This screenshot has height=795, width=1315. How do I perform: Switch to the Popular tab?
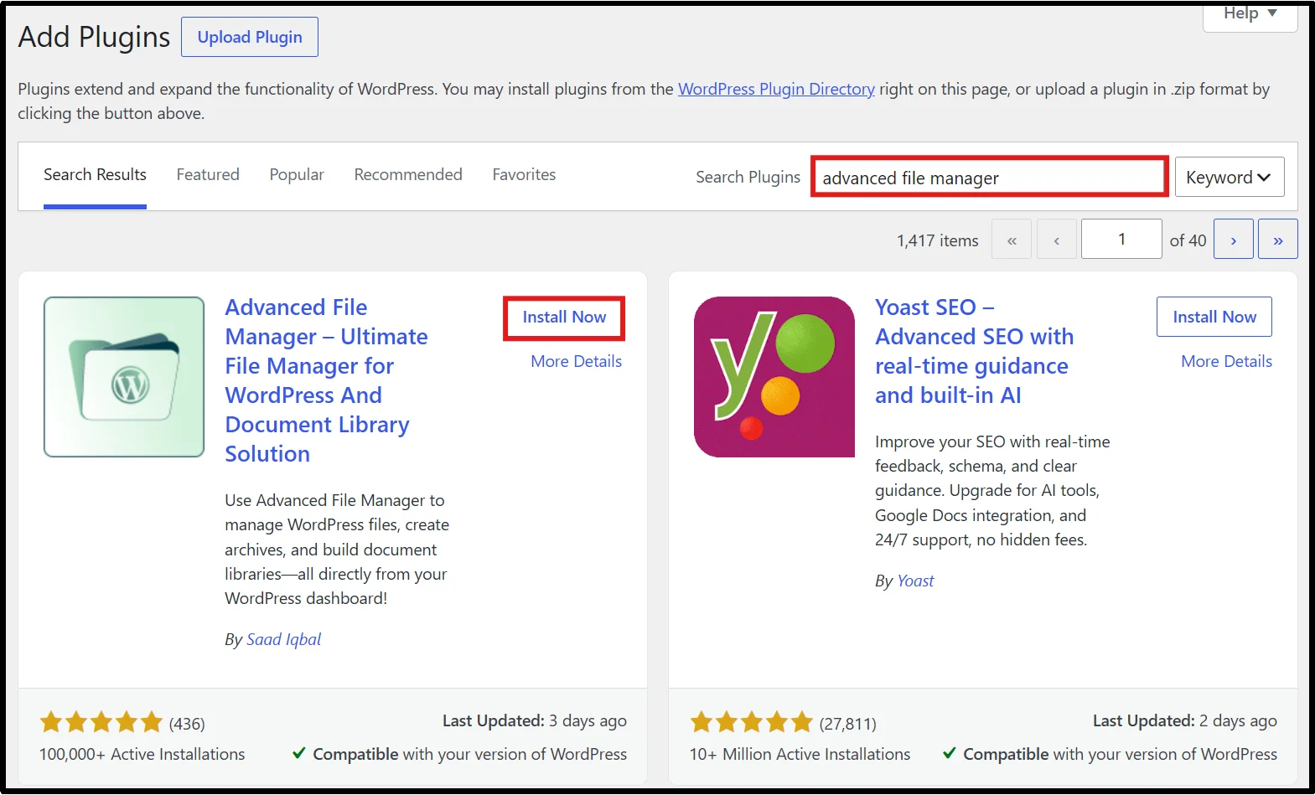click(297, 175)
